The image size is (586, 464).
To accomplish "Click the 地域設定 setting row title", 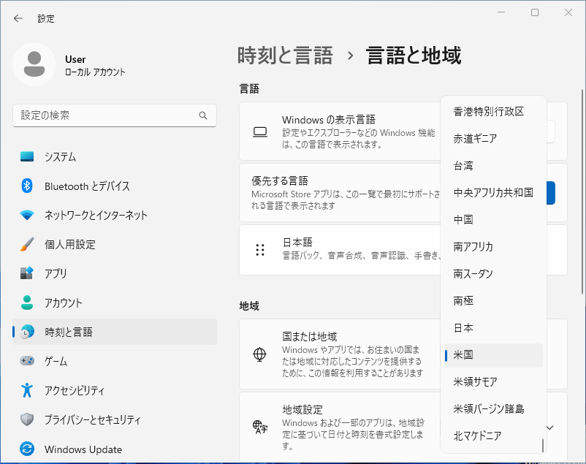I will click(302, 410).
